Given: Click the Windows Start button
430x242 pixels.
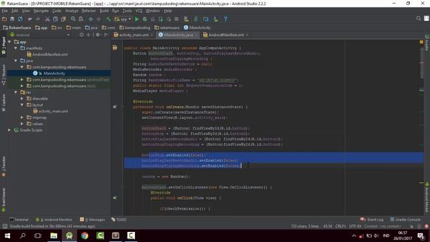Looking at the screenshot, I should tap(7, 236).
